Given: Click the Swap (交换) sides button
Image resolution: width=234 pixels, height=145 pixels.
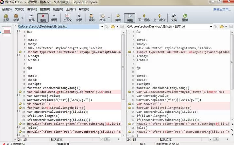Looking at the screenshot, I should click(x=174, y=18).
